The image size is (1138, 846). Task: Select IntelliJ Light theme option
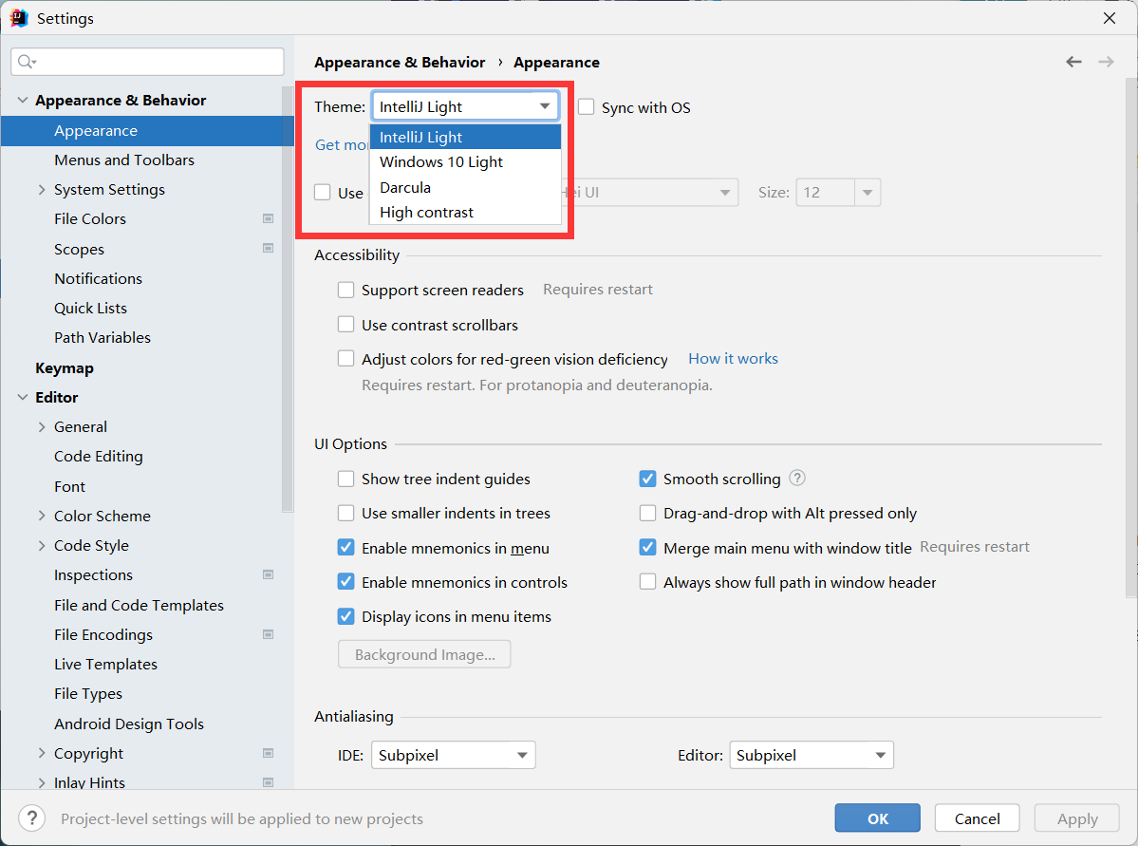[x=465, y=138]
